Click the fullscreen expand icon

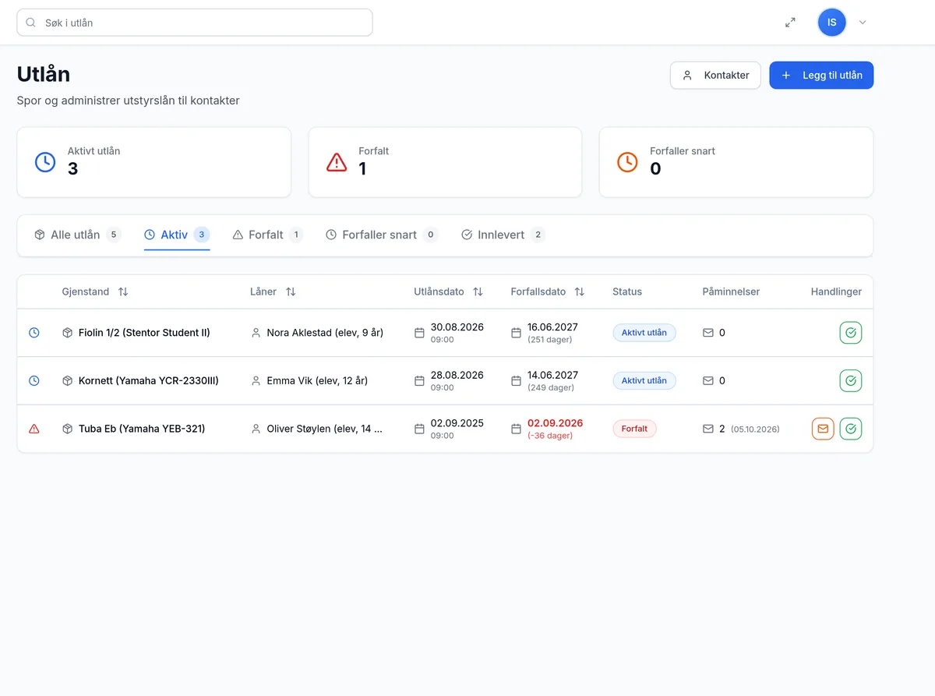click(x=790, y=23)
